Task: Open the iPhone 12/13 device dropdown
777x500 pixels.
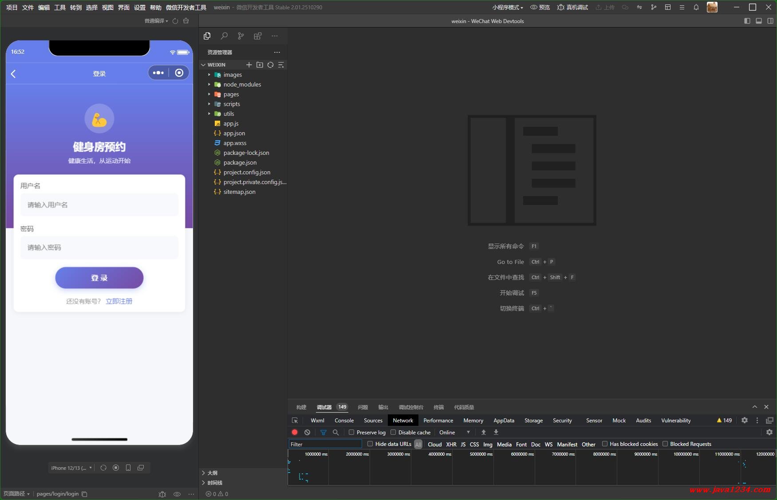Action: pyautogui.click(x=71, y=468)
